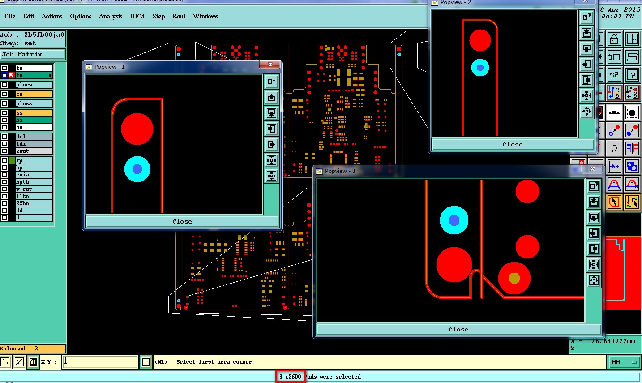Screen dimensions: 642x383
Task: Click the S-shaped line tool icon
Action: coord(632,57)
